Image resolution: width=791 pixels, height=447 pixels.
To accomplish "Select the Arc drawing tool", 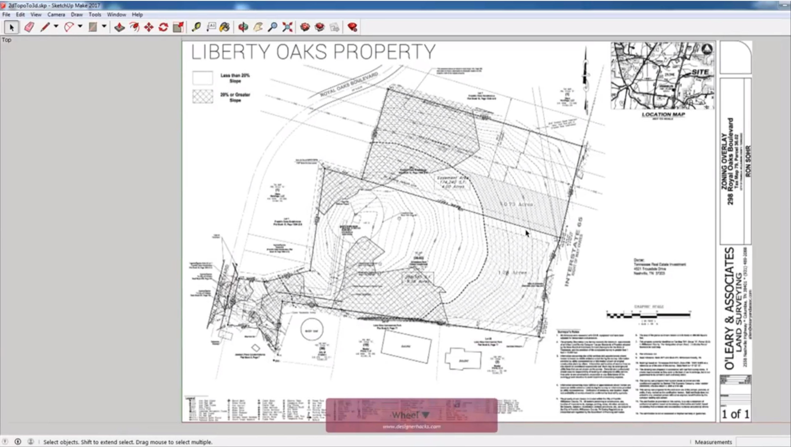I will tap(69, 27).
